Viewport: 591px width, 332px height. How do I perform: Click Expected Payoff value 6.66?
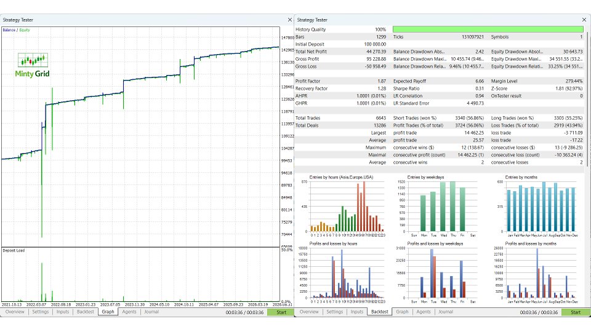tap(480, 81)
